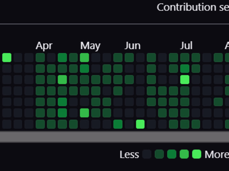Click the Apr month label
The image size is (229, 171).
coord(44,46)
